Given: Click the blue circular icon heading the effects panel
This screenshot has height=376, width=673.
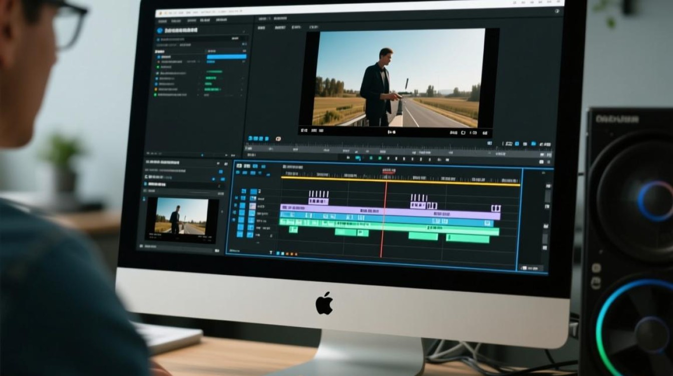Looking at the screenshot, I should pos(160,30).
